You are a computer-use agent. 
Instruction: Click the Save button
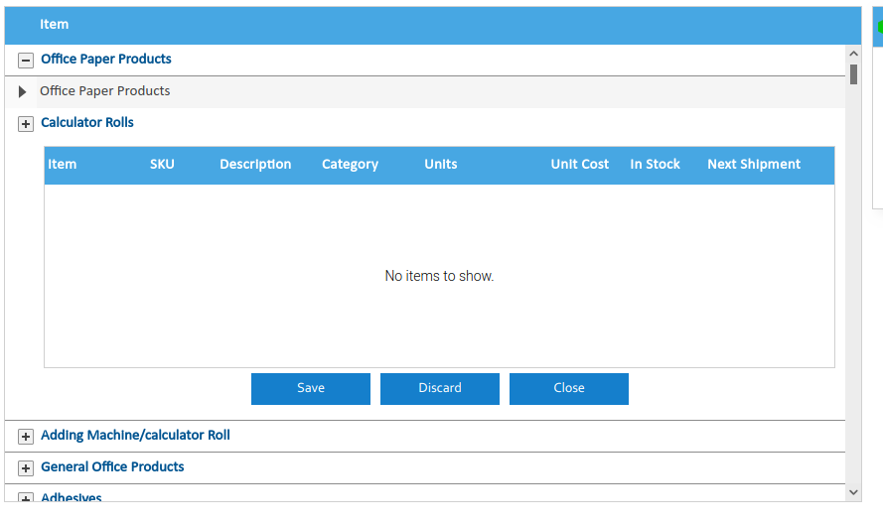click(x=311, y=388)
